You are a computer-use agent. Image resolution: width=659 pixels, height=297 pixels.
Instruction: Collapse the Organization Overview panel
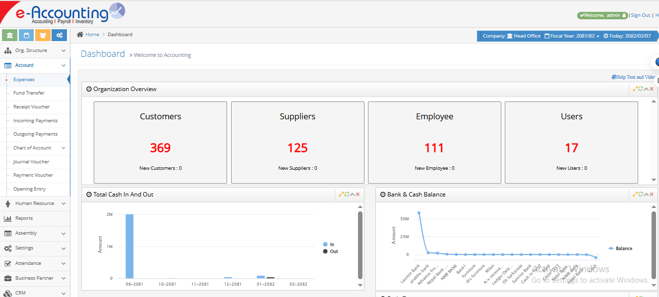click(646, 89)
